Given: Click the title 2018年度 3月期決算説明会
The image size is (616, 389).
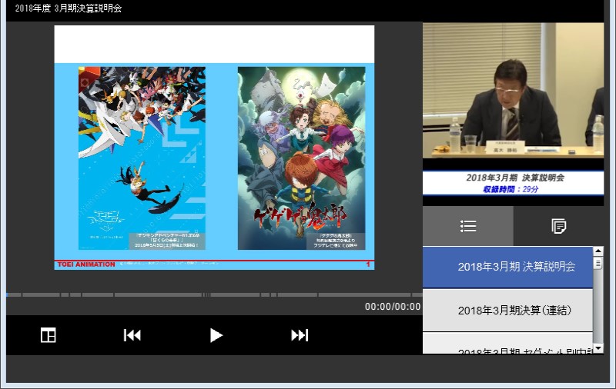Looking at the screenshot, I should tap(69, 8).
